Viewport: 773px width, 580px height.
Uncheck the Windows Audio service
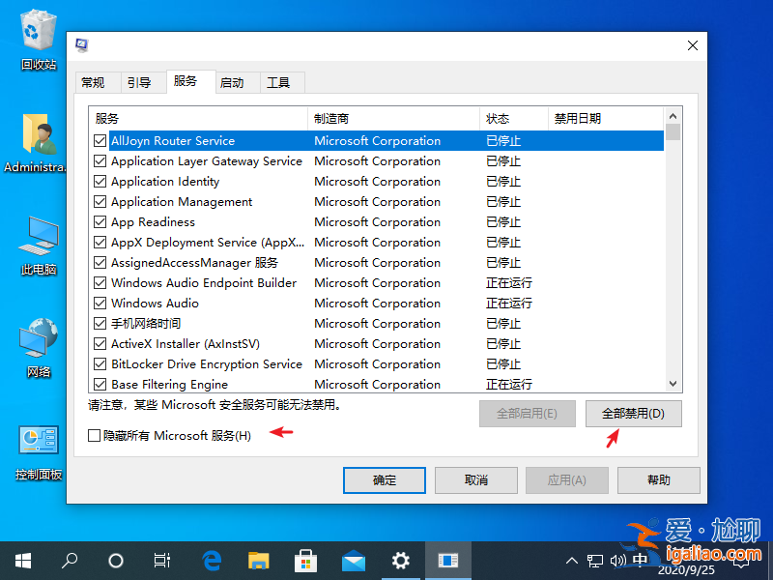99,303
